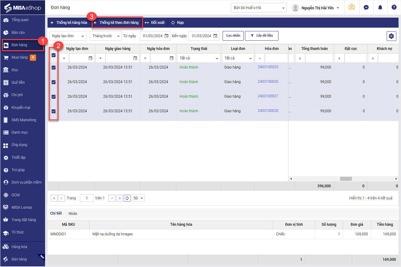Uncheck the row for invoice 2403100028
Screen dimensions: 401x267
point(53,111)
